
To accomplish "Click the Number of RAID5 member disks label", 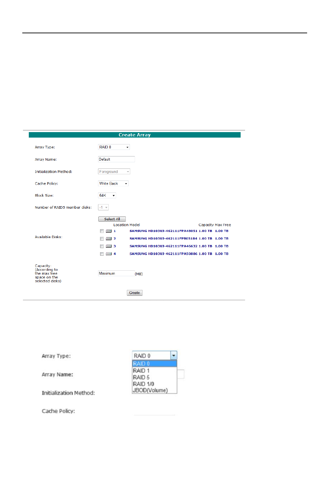I will (x=63, y=208).
